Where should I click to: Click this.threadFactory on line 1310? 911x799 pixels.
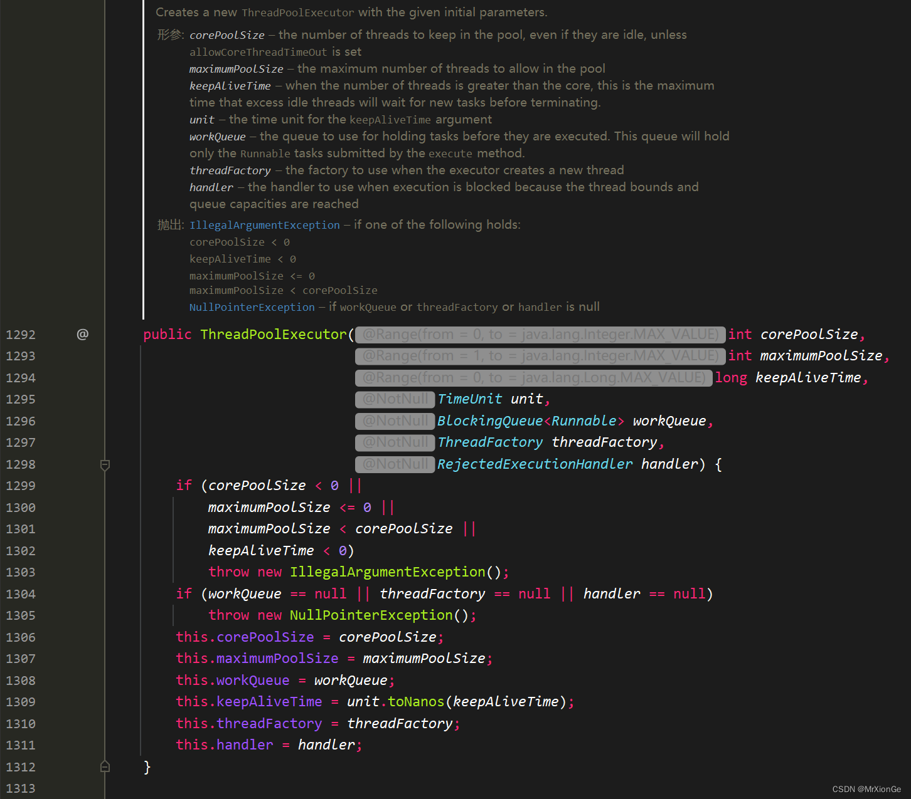coord(249,724)
